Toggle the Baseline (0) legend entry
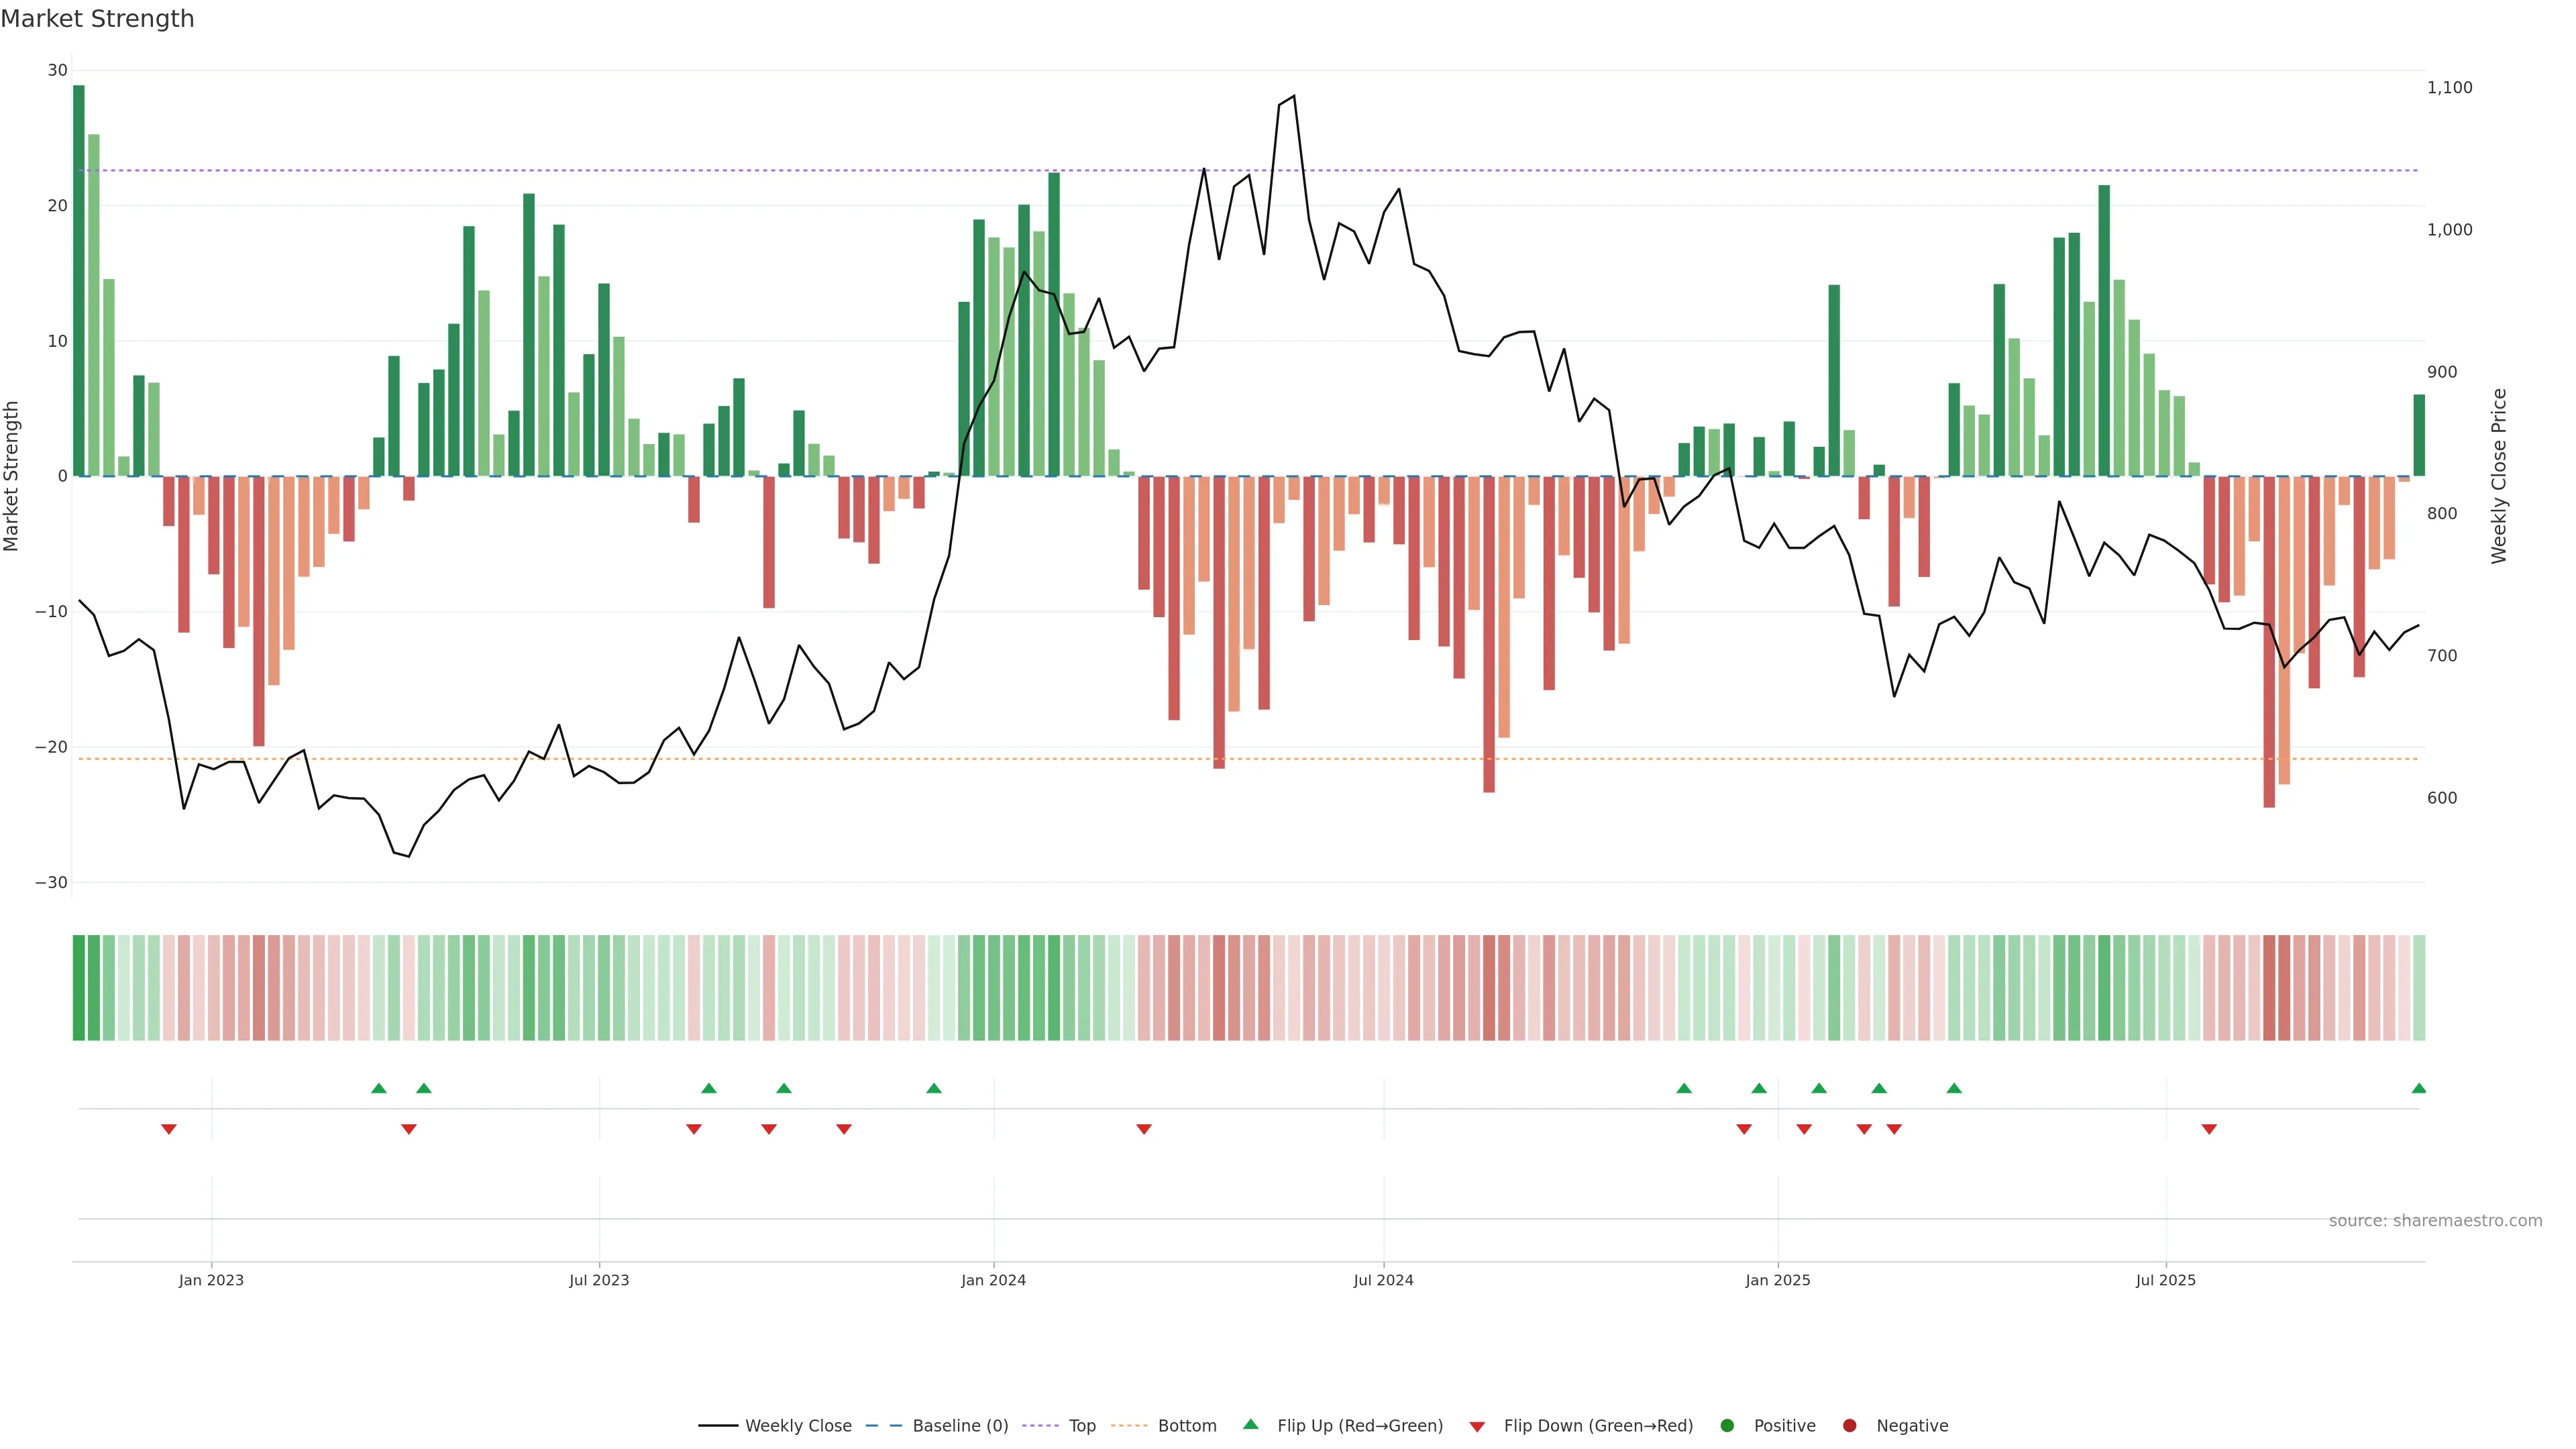 click(960, 1426)
